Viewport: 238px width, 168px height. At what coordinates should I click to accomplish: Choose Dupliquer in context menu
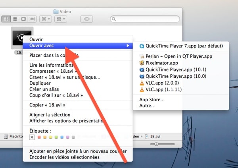pyautogui.click(x=78, y=83)
